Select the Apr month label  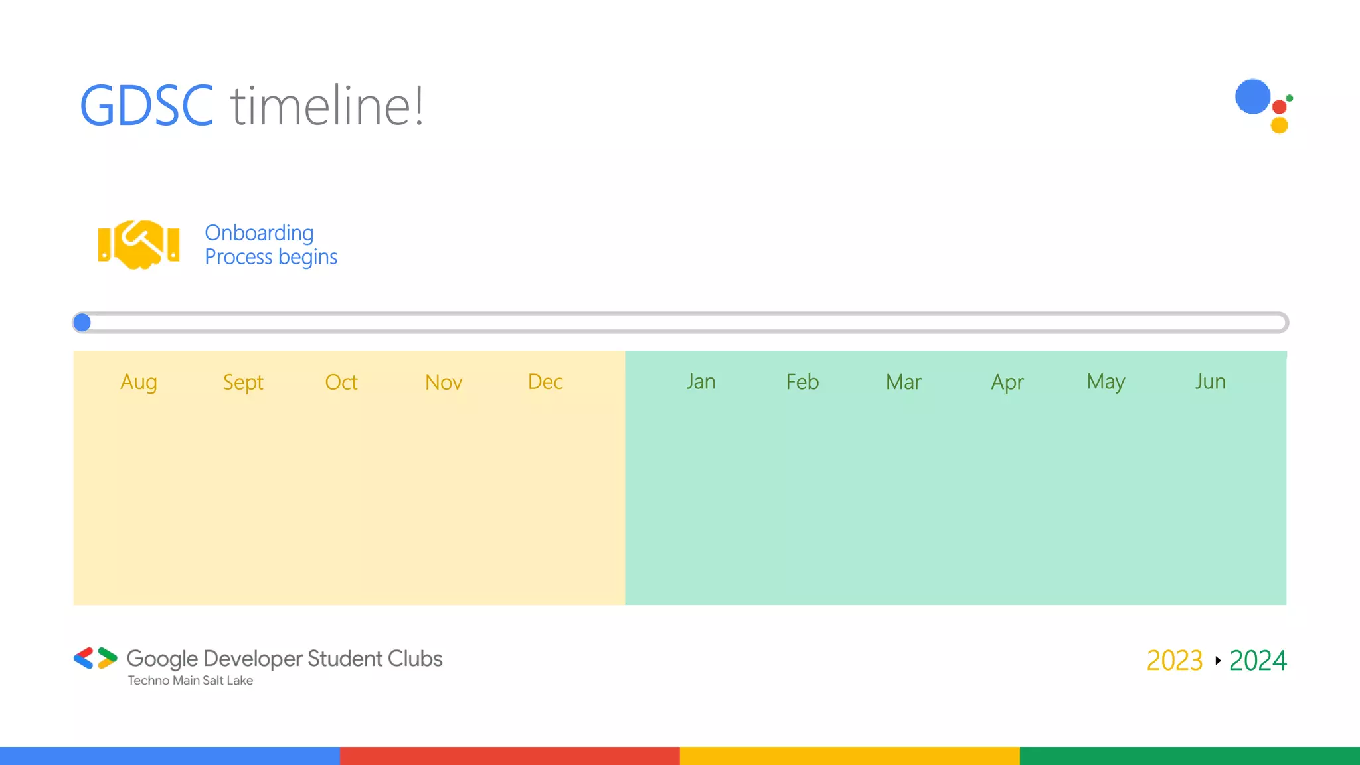click(x=1007, y=382)
